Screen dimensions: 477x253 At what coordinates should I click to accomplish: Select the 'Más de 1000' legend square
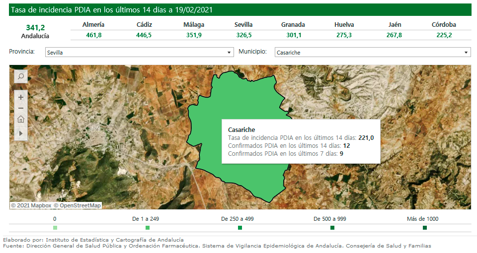pos(425,228)
